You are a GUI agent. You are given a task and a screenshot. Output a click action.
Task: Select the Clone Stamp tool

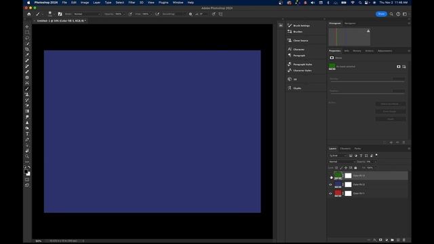click(x=27, y=94)
